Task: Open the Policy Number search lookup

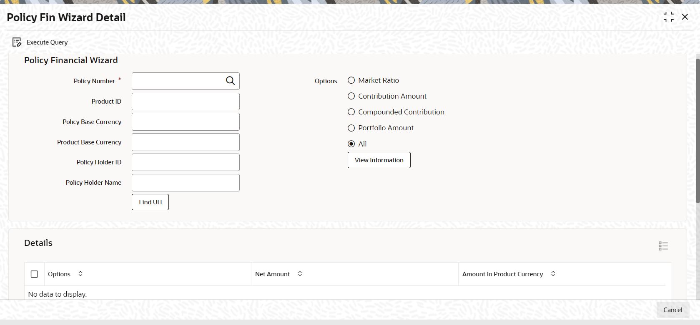Action: coord(230,81)
